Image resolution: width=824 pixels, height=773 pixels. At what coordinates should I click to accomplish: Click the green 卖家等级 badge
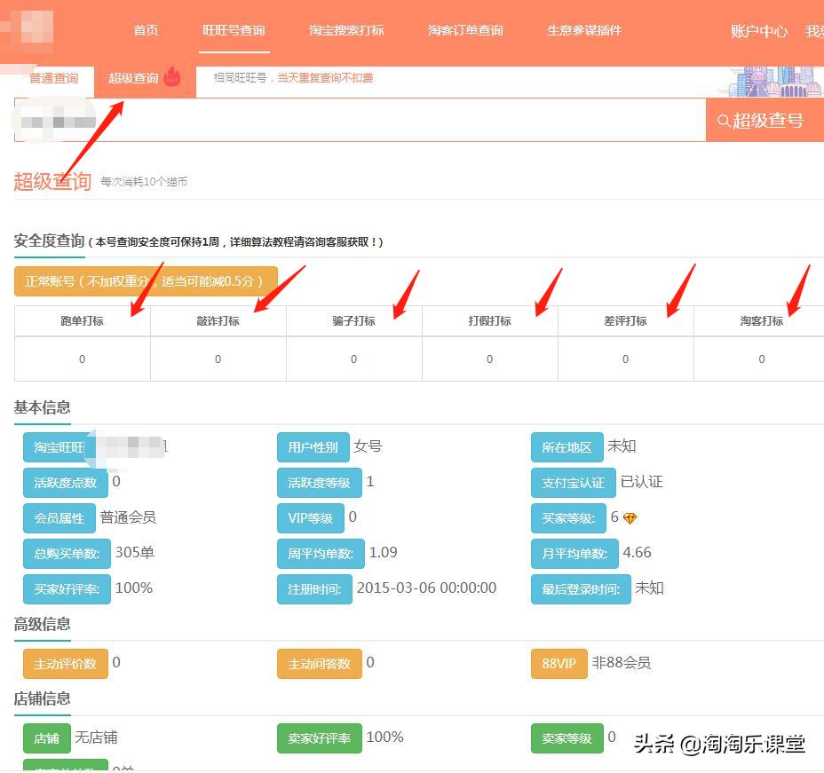(x=566, y=738)
